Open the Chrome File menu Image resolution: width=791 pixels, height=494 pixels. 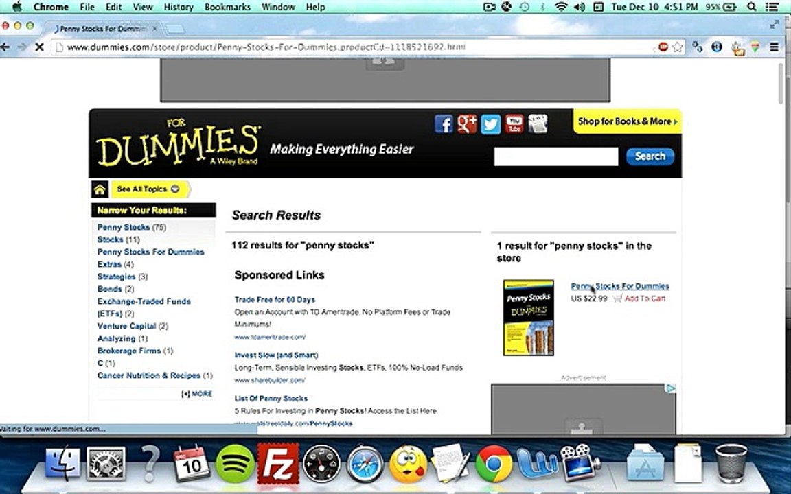(87, 7)
